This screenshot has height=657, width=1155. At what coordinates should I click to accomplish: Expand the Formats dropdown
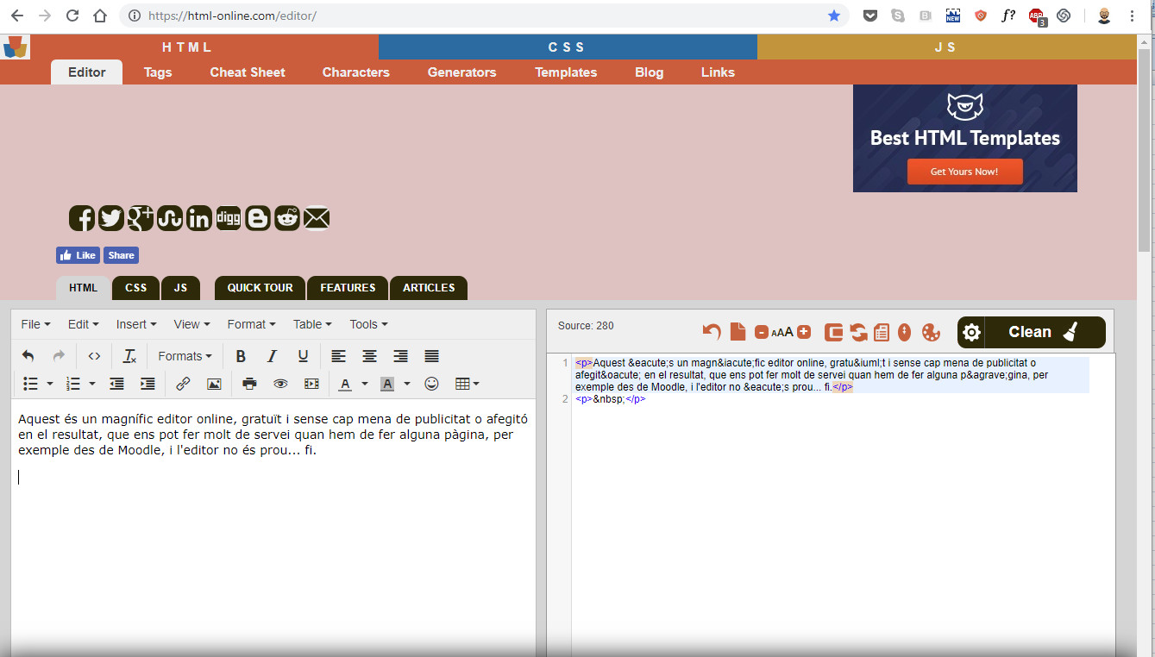(x=185, y=356)
